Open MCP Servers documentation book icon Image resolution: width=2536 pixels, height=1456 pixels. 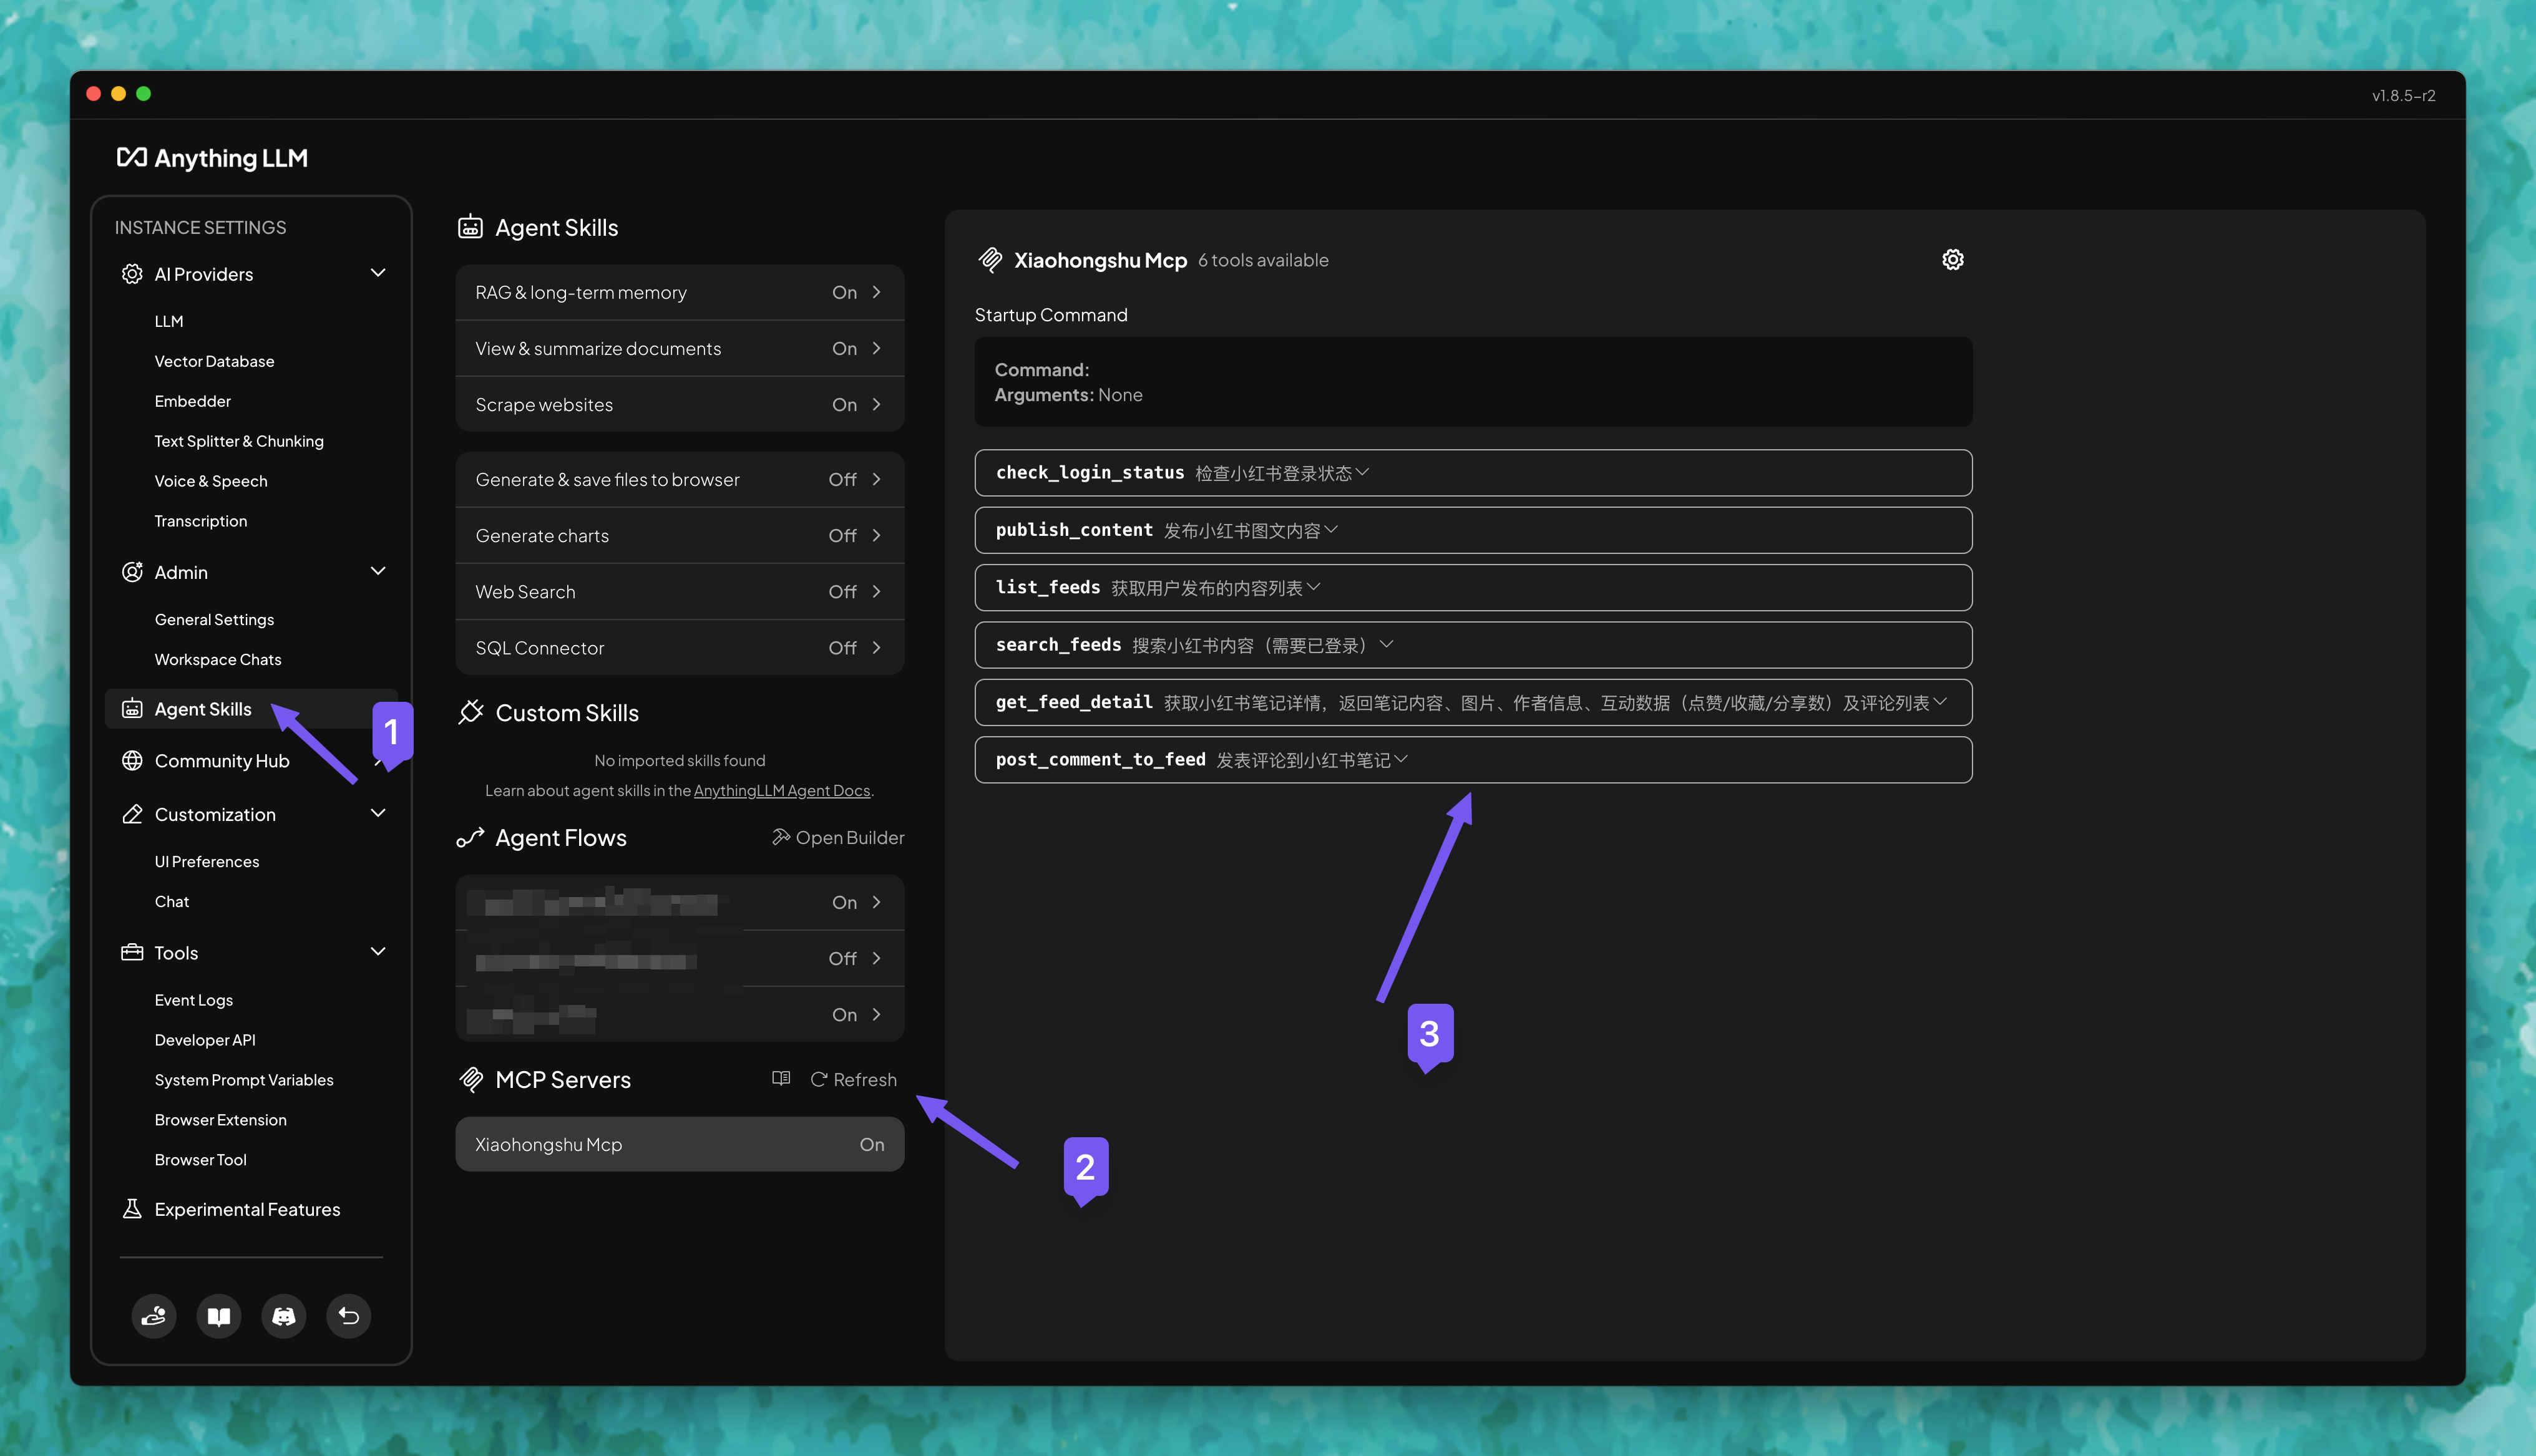781,1078
